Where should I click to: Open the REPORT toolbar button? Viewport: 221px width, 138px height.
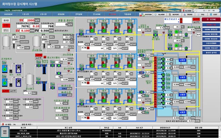coord(174,14)
